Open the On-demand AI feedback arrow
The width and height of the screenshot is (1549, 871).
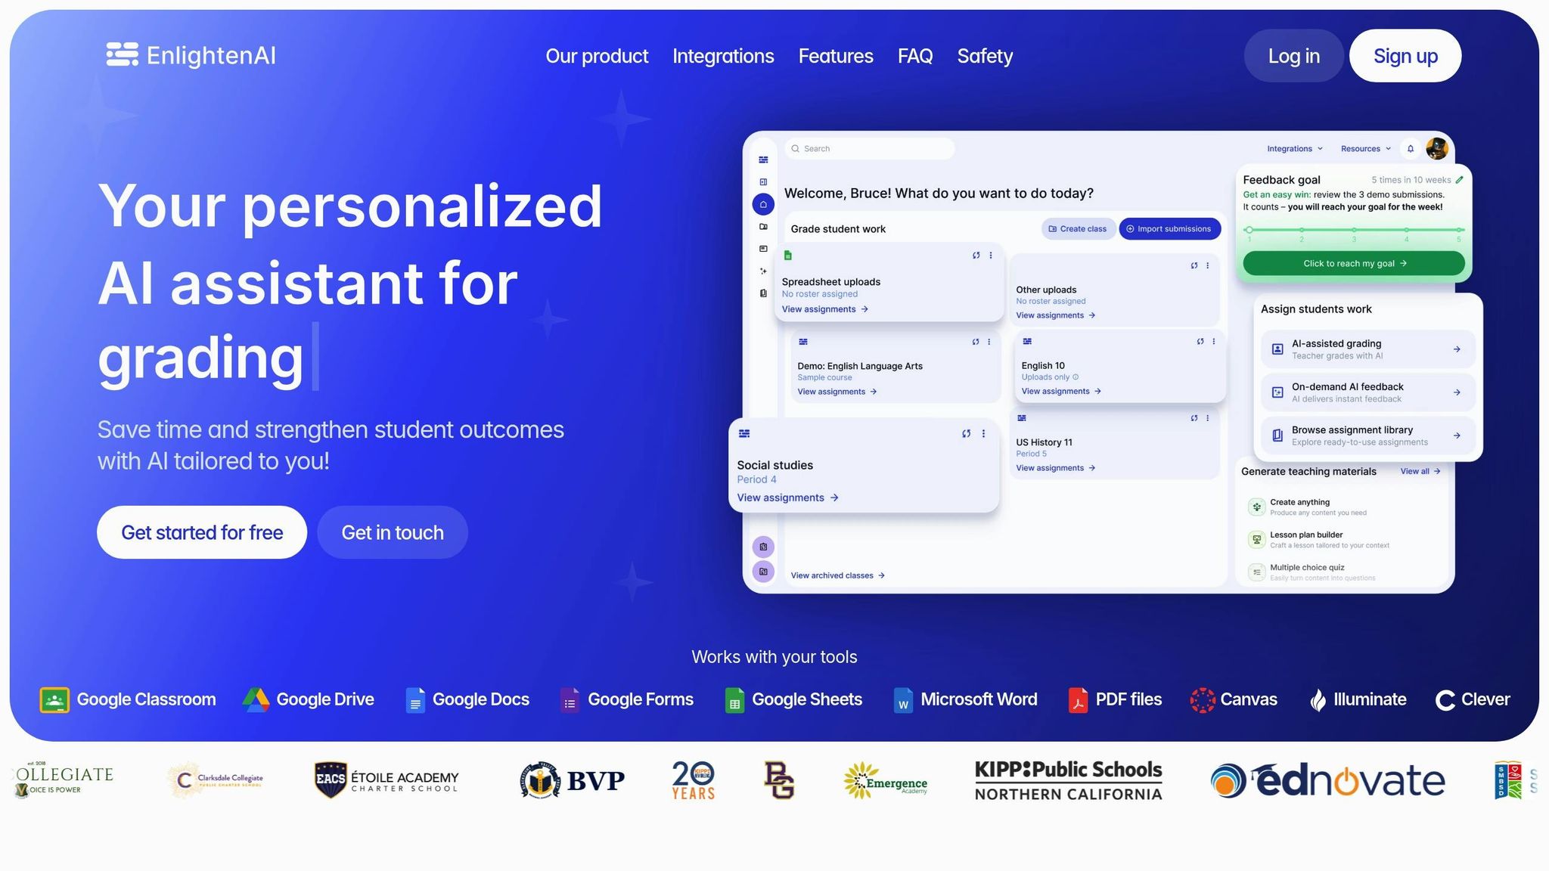[x=1457, y=392]
